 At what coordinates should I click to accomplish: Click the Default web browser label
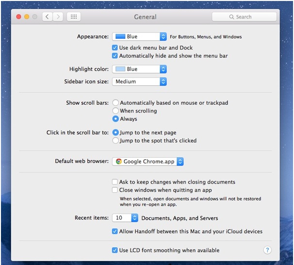(82, 161)
